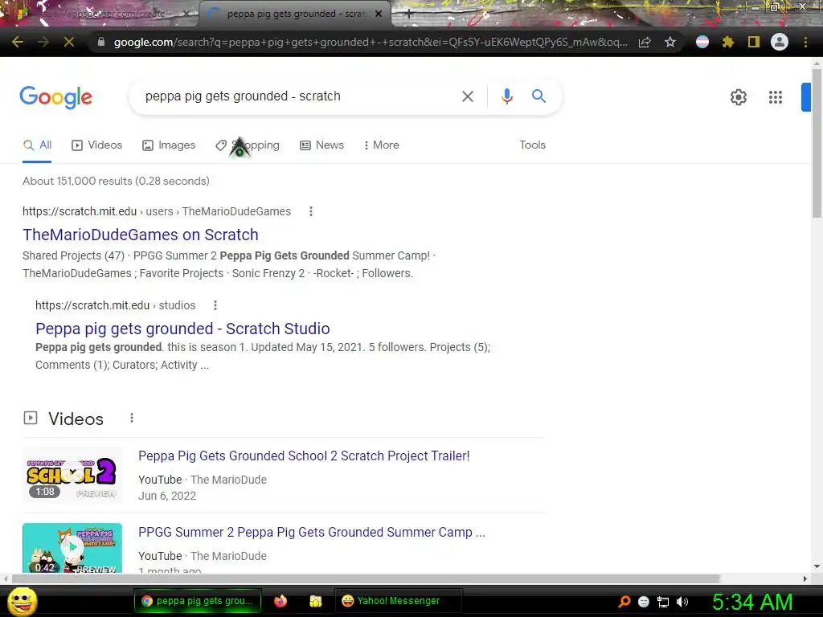Click the scroll right arrow at bottom
The image size is (823, 617).
click(x=805, y=578)
